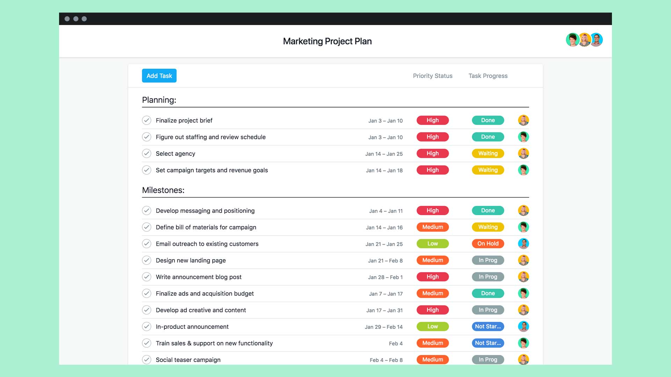Open assignee avatar for Develop ad creative
The width and height of the screenshot is (671, 377).
(x=523, y=310)
